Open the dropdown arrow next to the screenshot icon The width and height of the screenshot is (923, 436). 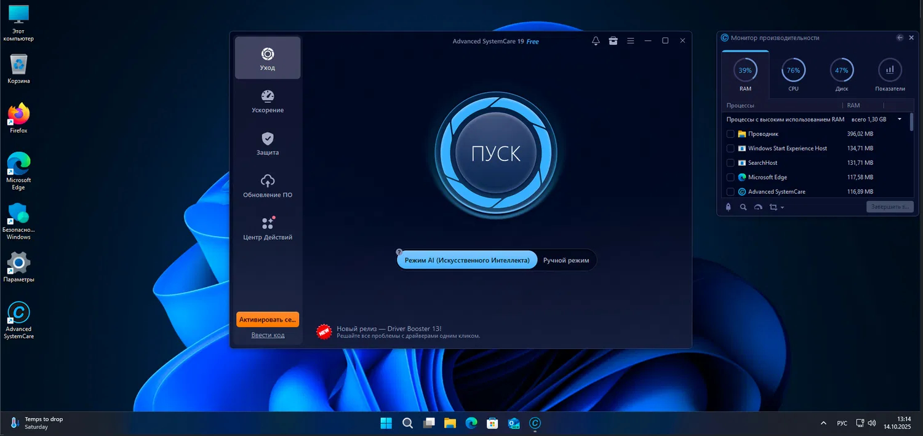(782, 208)
